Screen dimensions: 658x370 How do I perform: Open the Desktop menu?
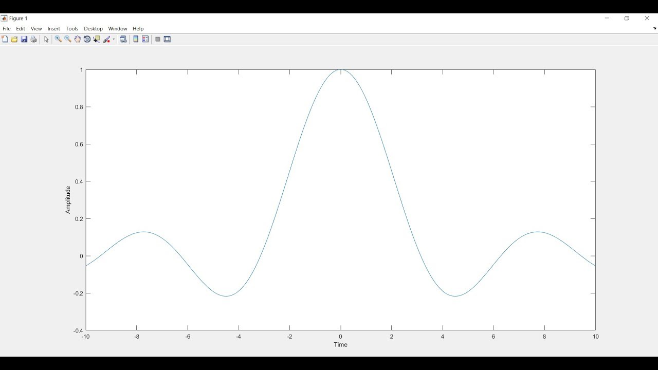93,29
